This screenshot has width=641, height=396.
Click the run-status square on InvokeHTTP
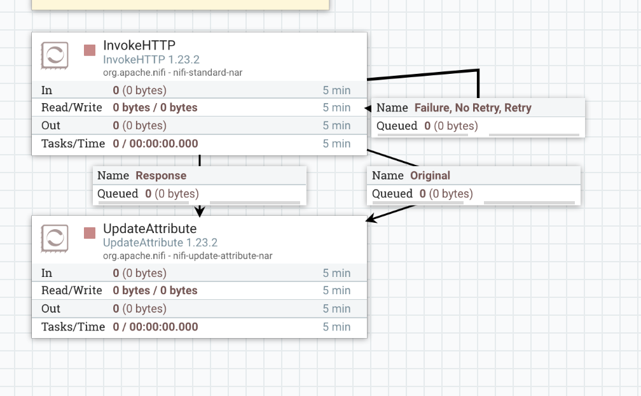tap(89, 52)
